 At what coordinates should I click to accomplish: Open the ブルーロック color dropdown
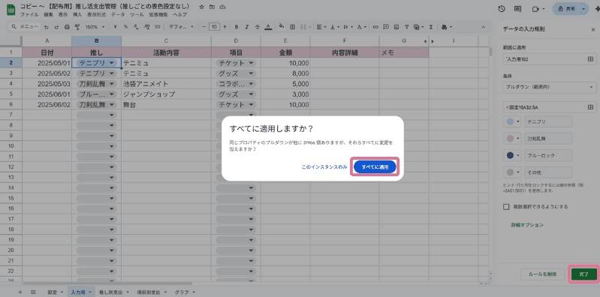tap(513, 155)
